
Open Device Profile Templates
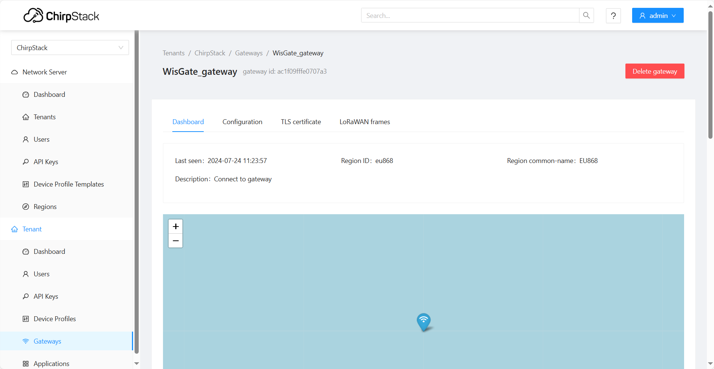[x=67, y=184]
